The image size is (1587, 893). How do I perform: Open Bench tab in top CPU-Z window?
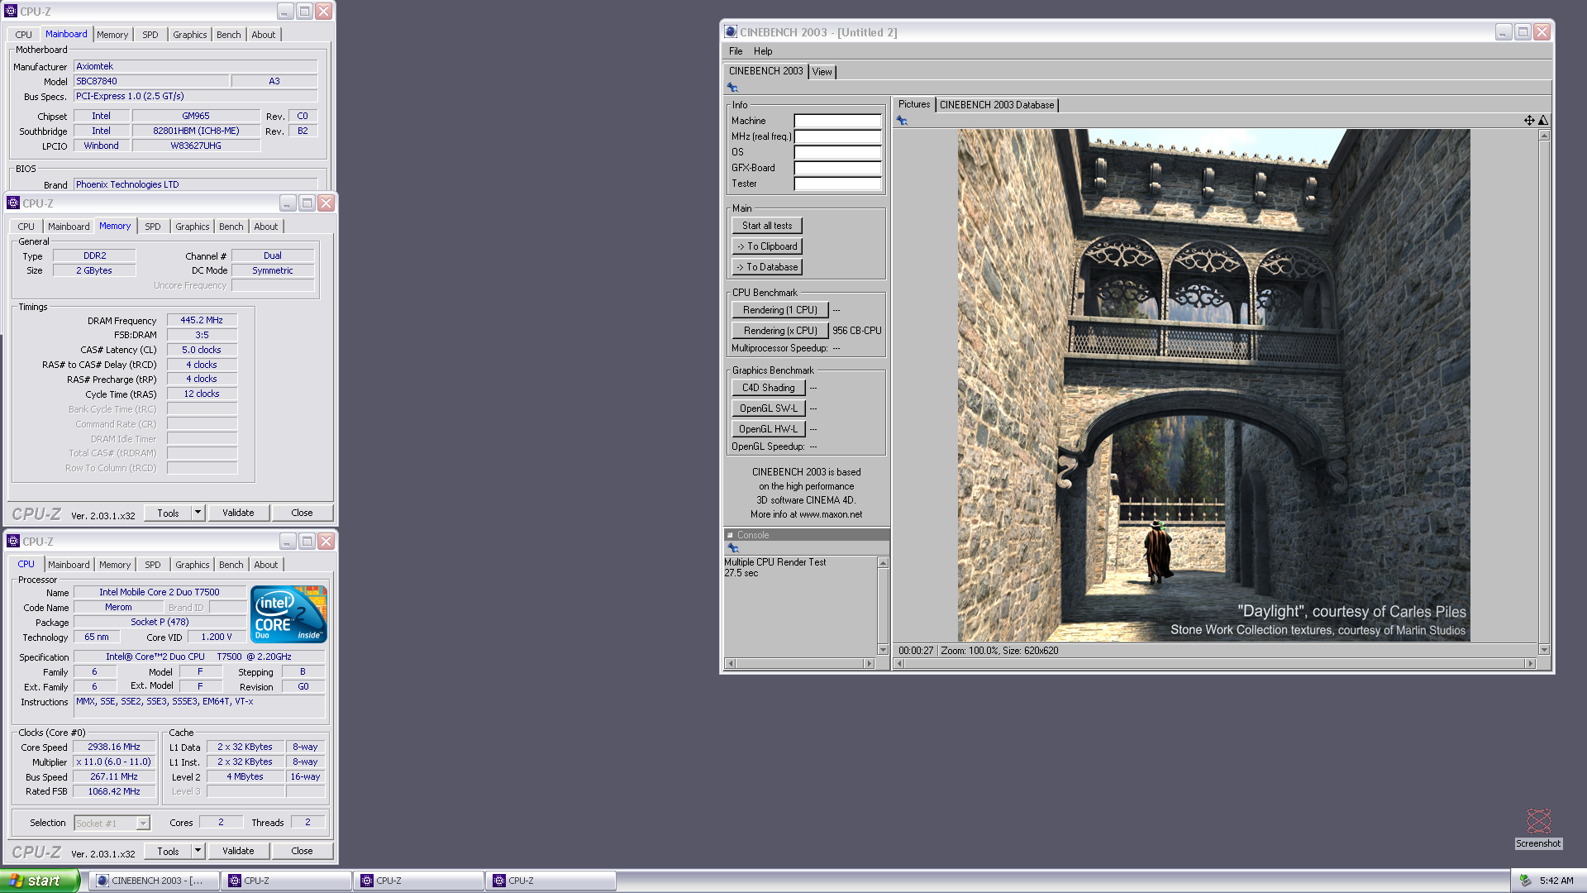(229, 35)
